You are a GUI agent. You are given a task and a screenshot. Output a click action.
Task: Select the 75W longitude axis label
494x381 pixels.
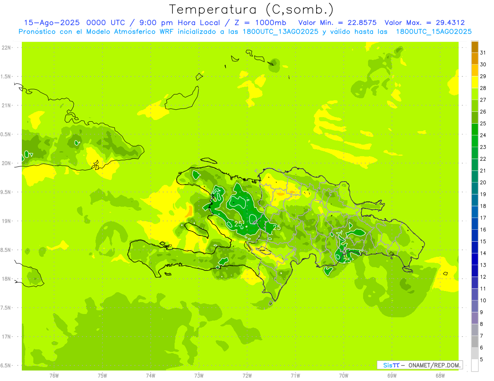click(x=102, y=376)
